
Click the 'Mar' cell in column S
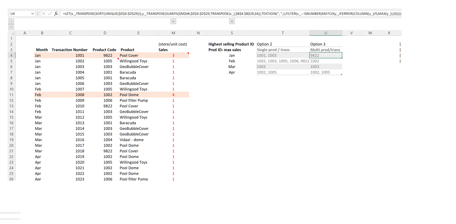[232, 67]
